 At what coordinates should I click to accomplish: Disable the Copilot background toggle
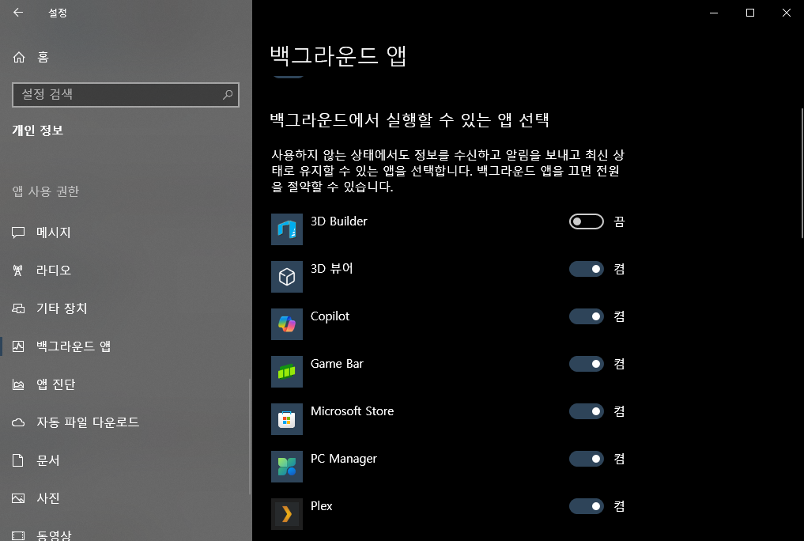click(586, 316)
